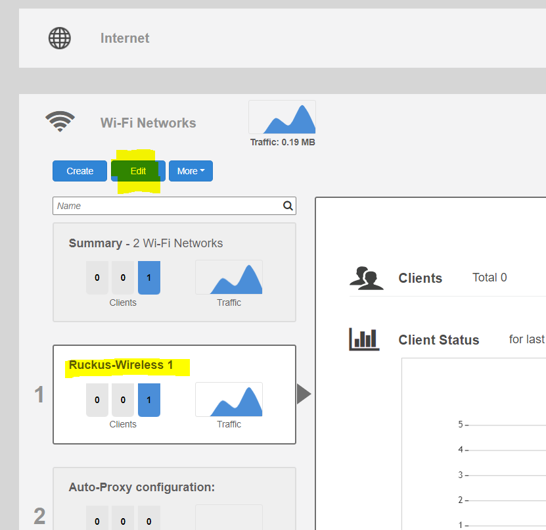The image size is (546, 530).
Task: Click the Create button
Action: point(80,171)
